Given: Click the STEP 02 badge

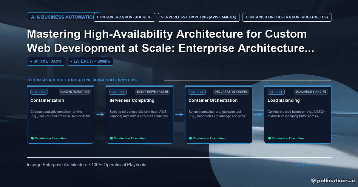Looking at the screenshot, I should 118,92.
